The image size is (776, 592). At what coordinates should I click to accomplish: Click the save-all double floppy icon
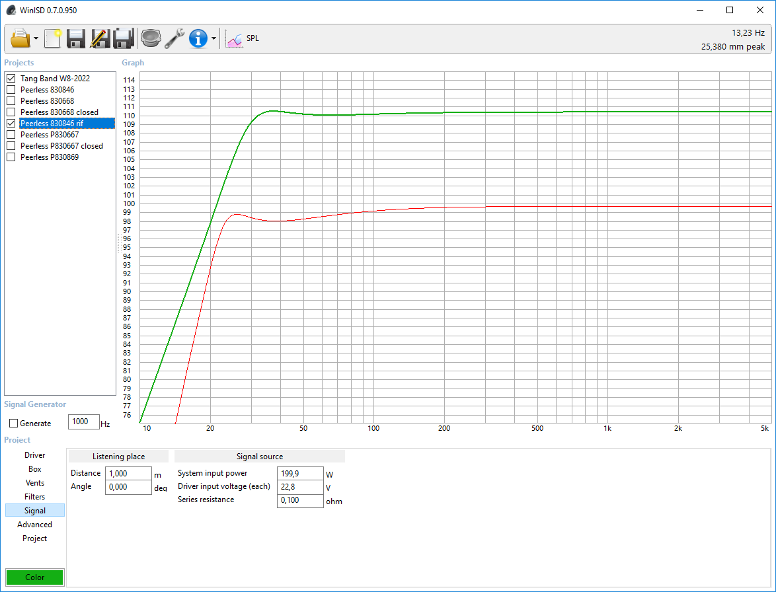[x=124, y=38]
